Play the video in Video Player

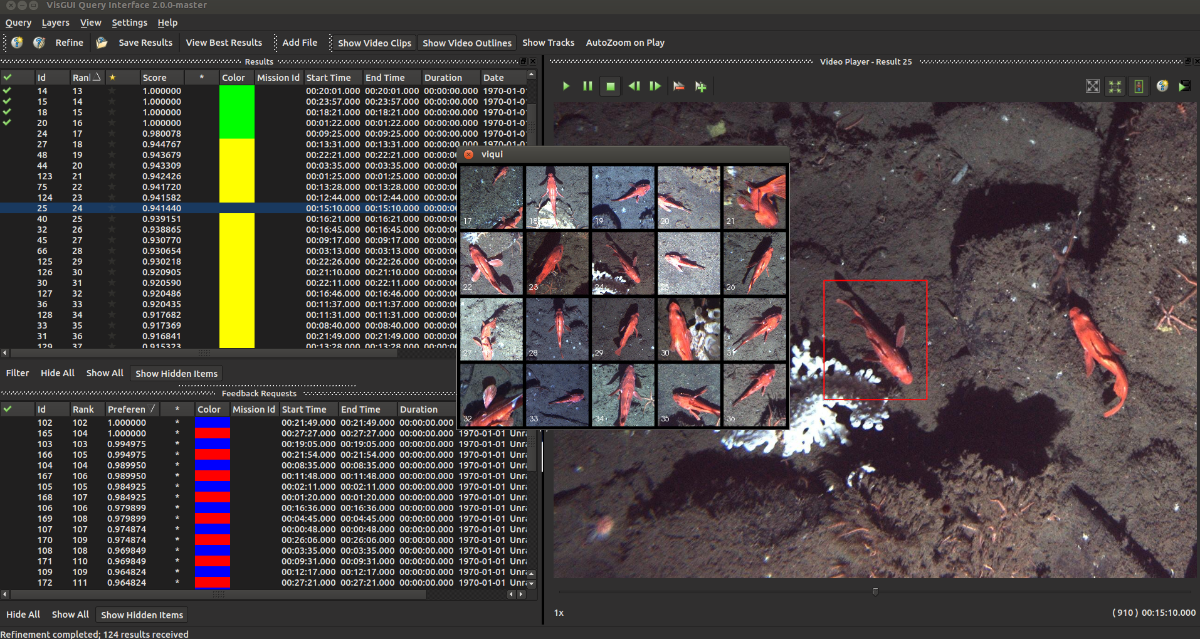(566, 86)
